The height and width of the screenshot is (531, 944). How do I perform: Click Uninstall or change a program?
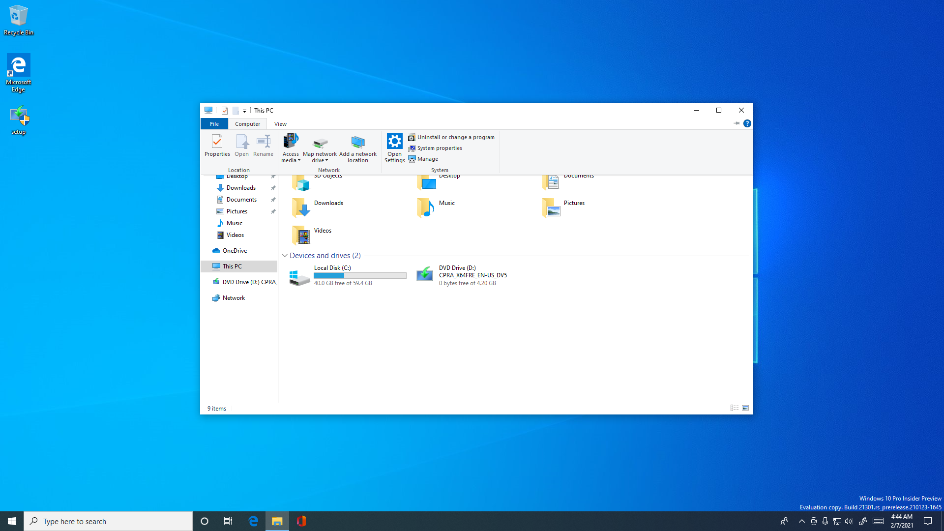pyautogui.click(x=455, y=137)
